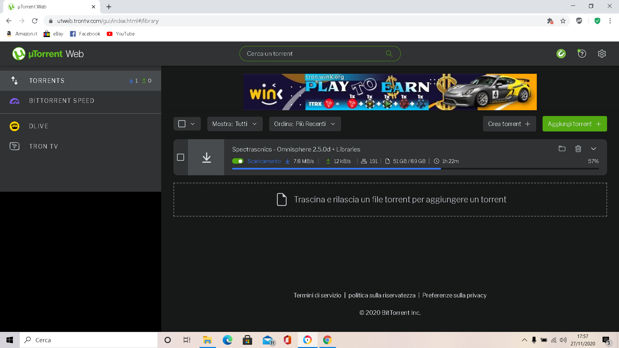The image size is (619, 348).
Task: Open the Windows Start menu
Action: [10, 340]
